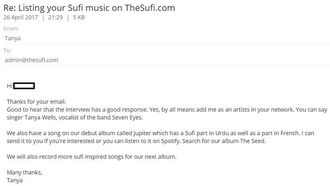
Task: Click the To: field label
Action: (x=8, y=50)
